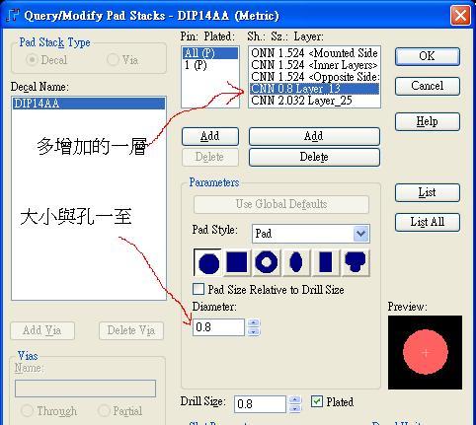Open the Pad Style dropdown
Screen dimensions: 476x425
pyautogui.click(x=360, y=234)
